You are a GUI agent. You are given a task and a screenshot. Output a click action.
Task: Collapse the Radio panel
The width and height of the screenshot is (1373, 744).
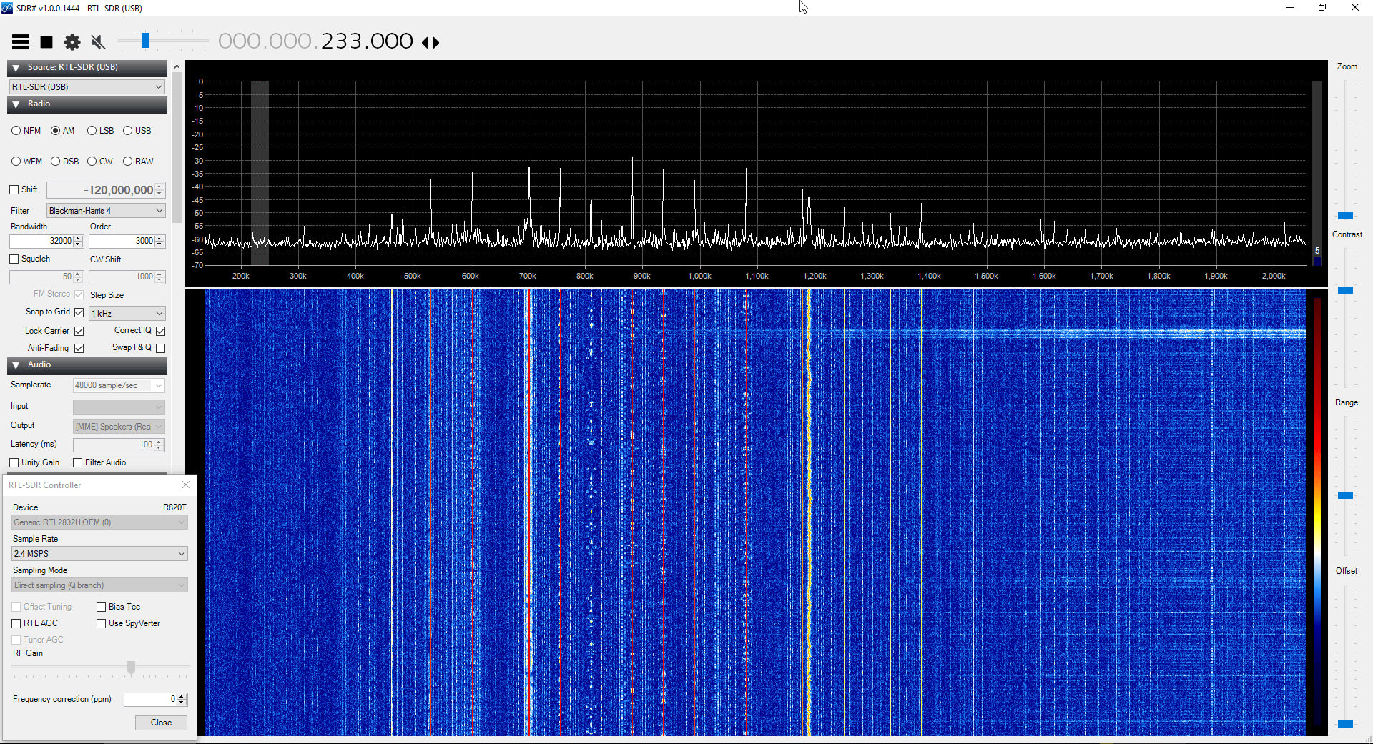pos(16,104)
